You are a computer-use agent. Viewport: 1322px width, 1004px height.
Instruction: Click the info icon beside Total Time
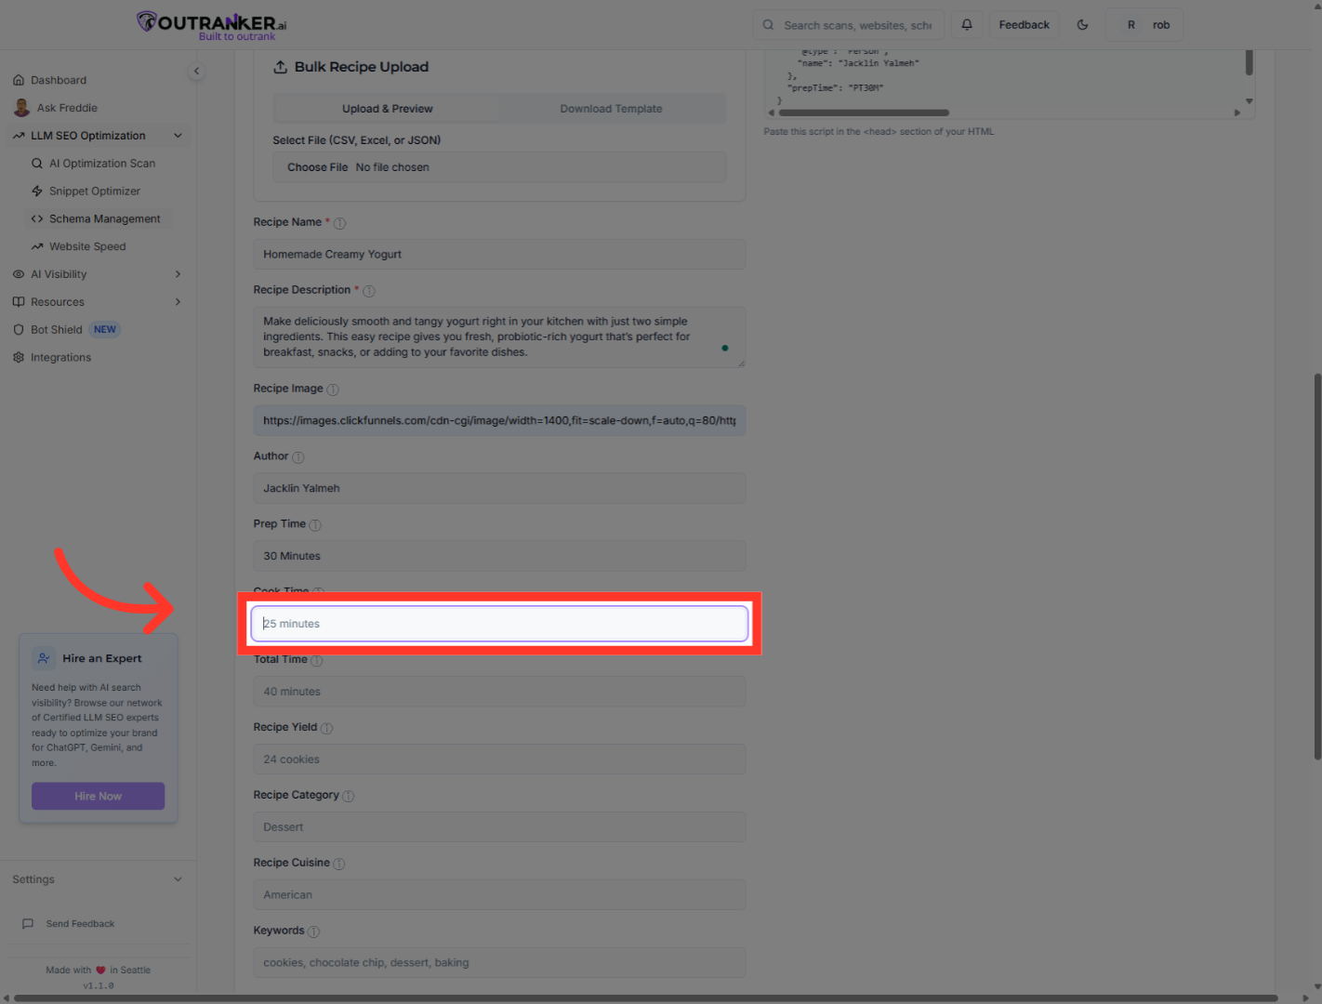pos(317,661)
